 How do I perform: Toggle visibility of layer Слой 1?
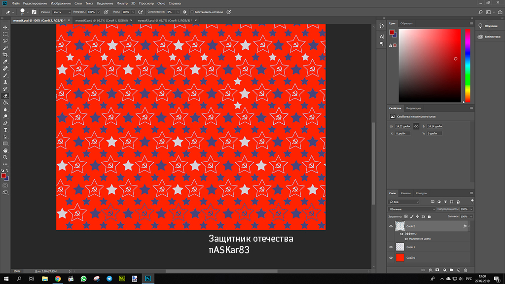pos(391,247)
